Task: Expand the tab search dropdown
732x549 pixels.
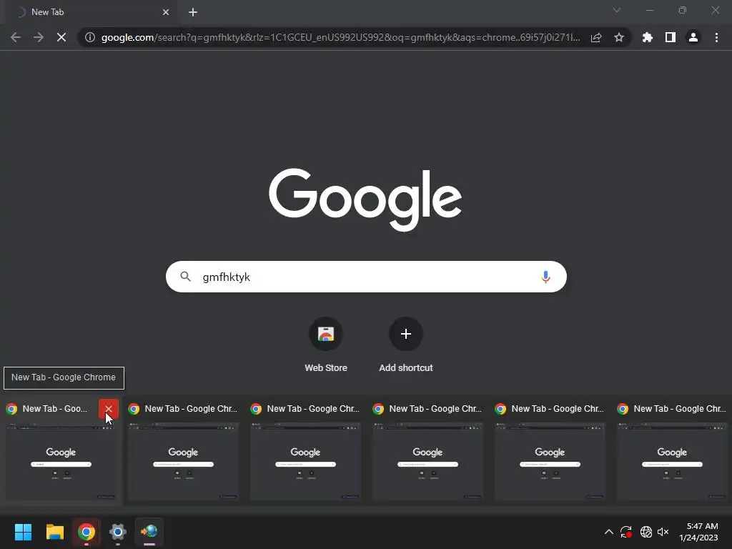Action: [617, 10]
